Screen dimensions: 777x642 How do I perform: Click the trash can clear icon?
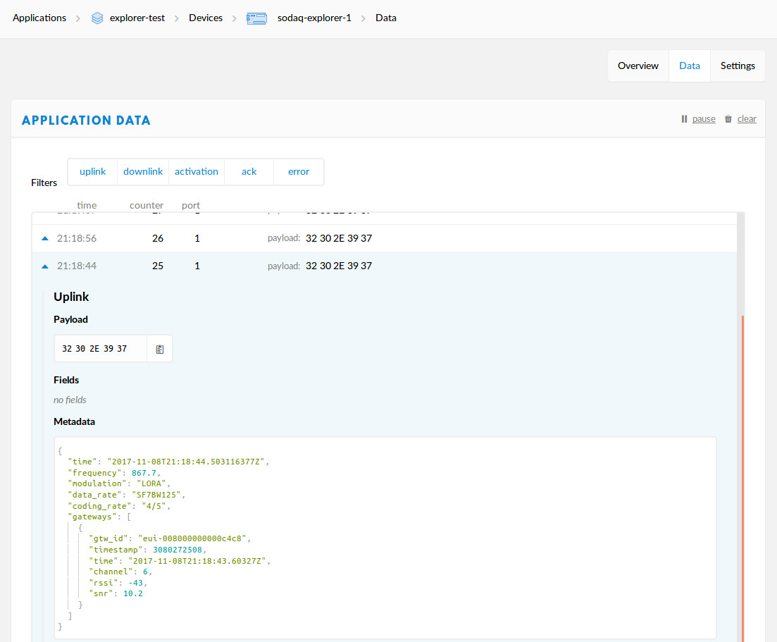pyautogui.click(x=728, y=119)
